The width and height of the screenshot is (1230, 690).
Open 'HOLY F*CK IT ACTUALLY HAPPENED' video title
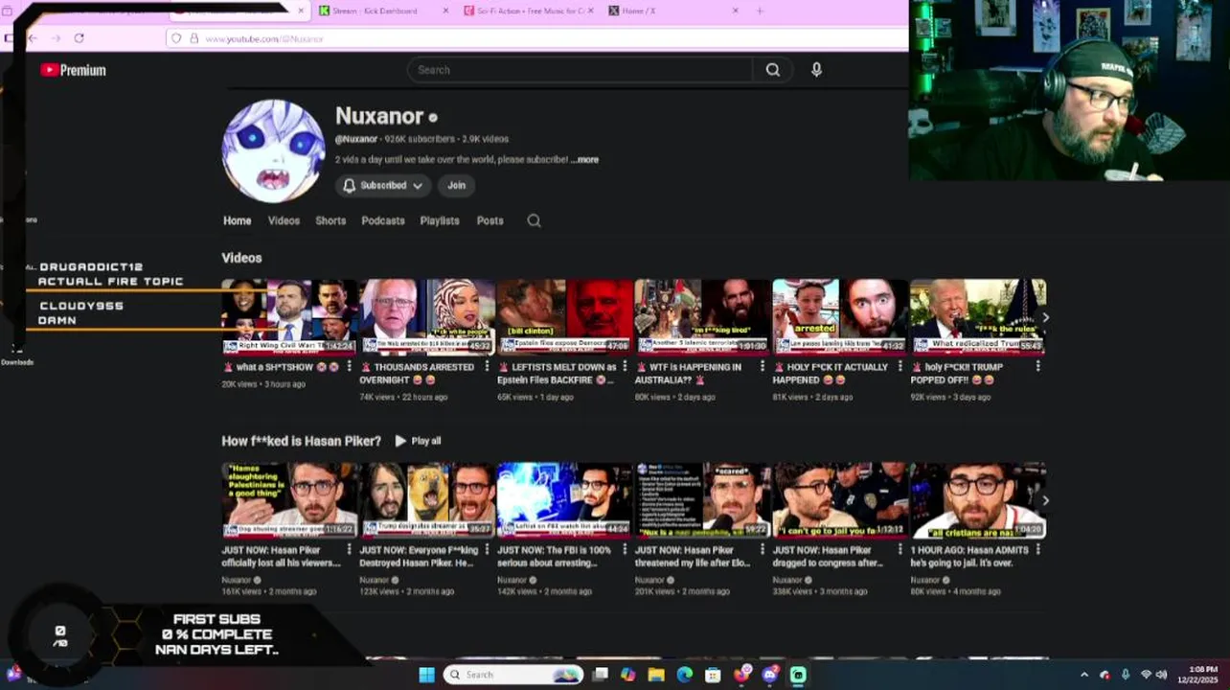click(832, 374)
